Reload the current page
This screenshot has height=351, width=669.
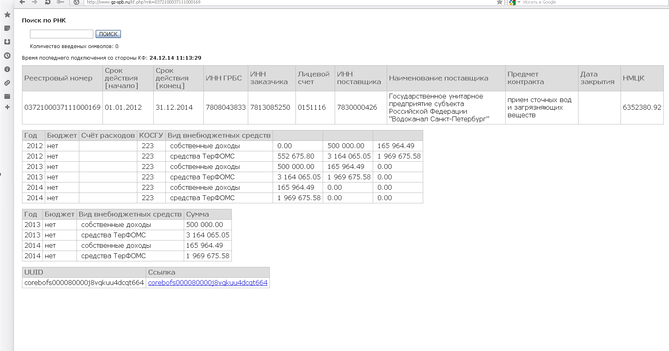click(x=47, y=2)
